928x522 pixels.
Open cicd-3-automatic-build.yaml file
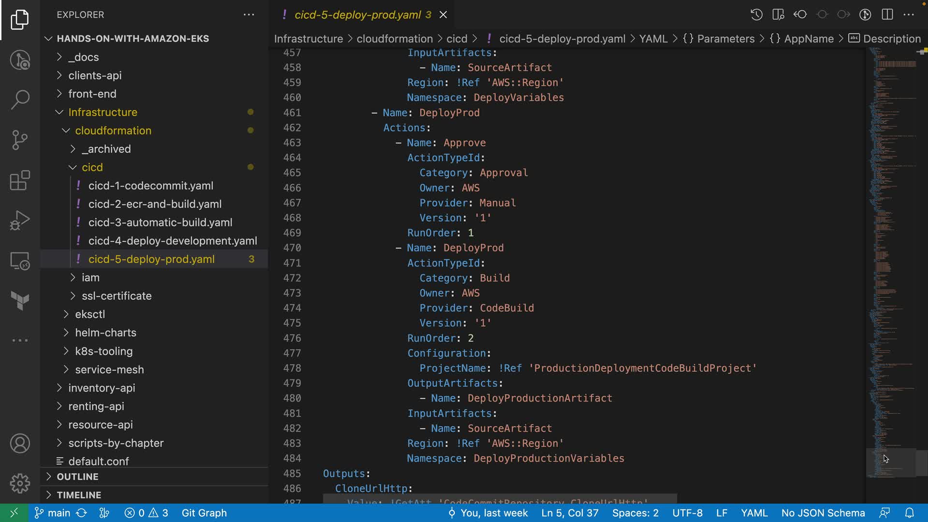pos(160,222)
